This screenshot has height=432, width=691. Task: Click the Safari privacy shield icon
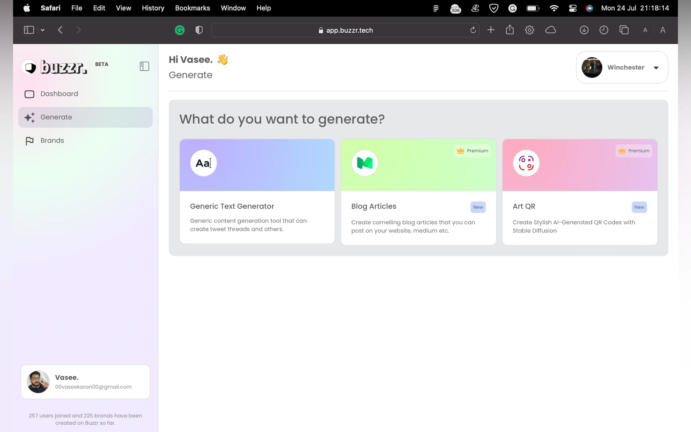pyautogui.click(x=199, y=30)
